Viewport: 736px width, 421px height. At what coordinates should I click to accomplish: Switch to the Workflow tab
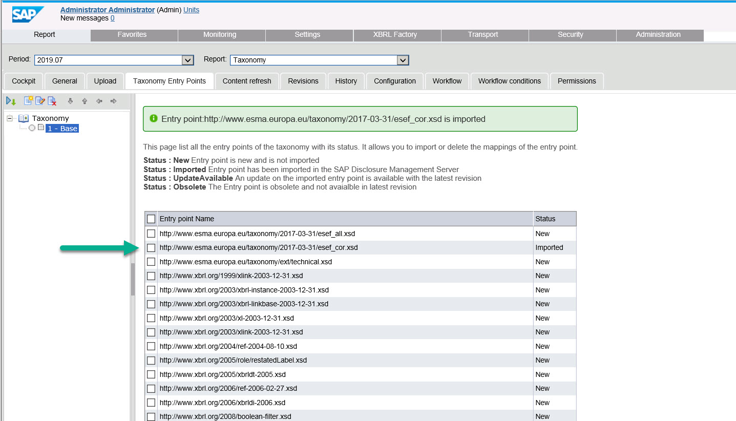tap(447, 81)
